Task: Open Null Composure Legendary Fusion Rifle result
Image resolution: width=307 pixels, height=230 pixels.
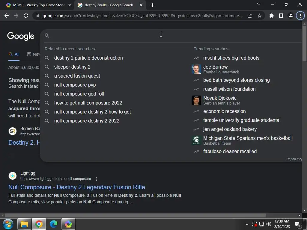Action: click(x=76, y=187)
